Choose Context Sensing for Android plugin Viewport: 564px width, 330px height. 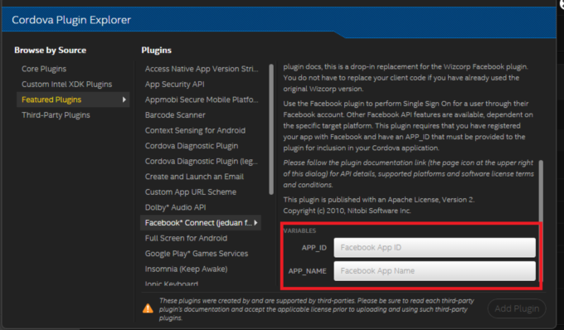click(195, 130)
